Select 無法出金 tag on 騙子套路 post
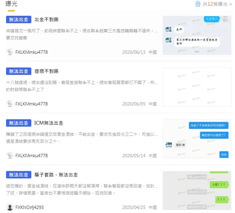Viewport: 235px width, 213px height. pos(19,175)
